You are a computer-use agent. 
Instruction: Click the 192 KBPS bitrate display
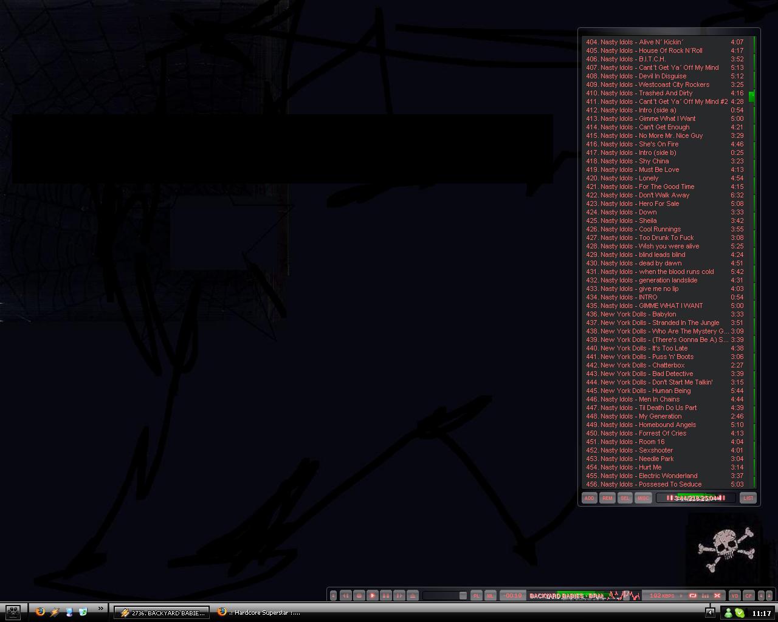662,596
